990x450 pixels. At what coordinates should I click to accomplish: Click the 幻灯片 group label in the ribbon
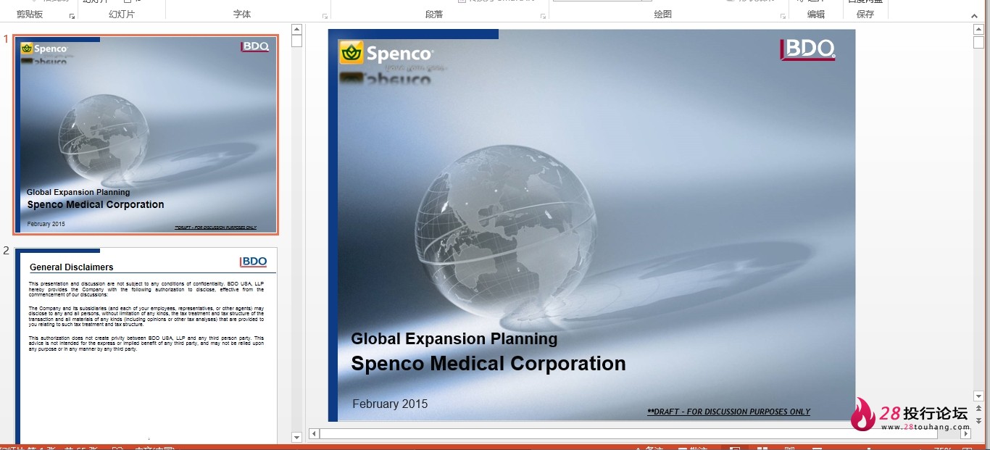122,14
